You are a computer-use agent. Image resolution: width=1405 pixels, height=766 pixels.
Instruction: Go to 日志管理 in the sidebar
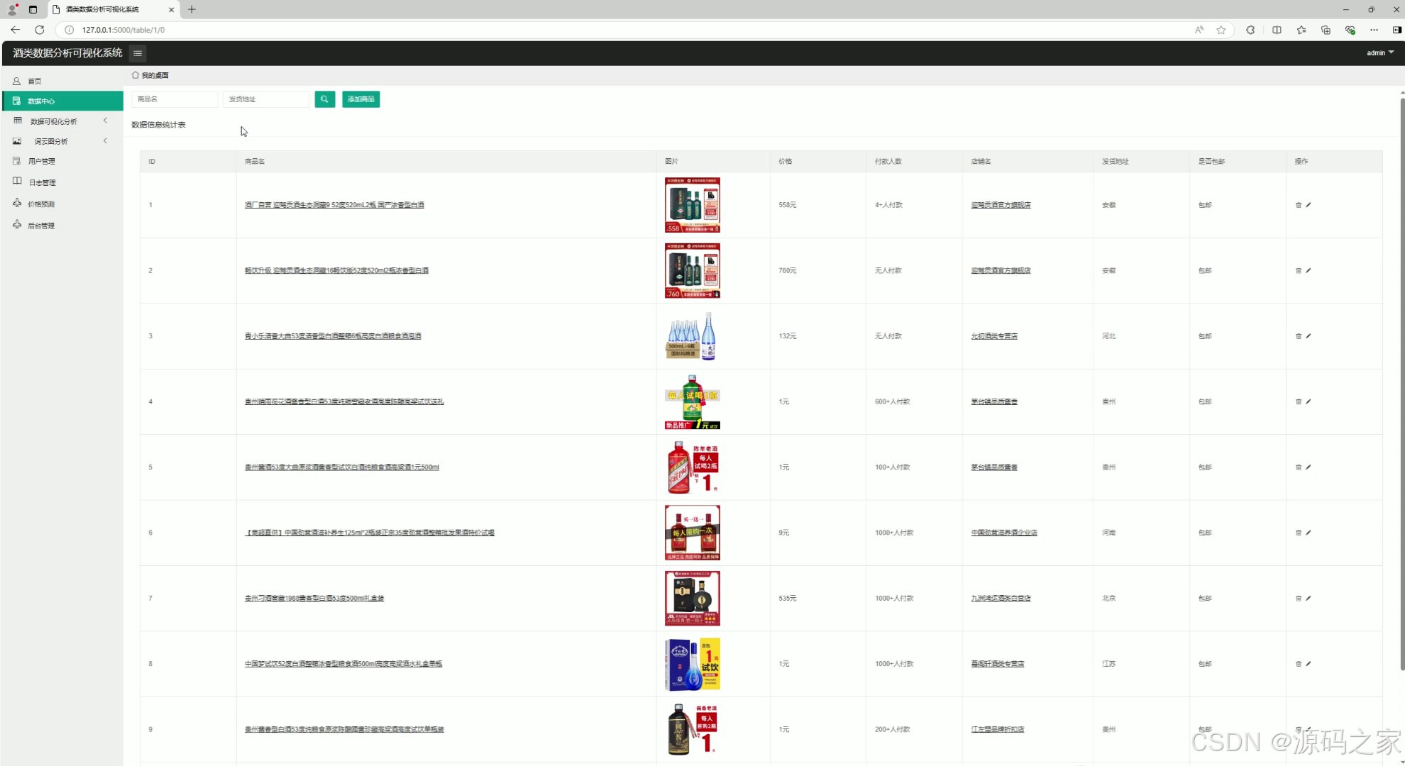pyautogui.click(x=42, y=183)
